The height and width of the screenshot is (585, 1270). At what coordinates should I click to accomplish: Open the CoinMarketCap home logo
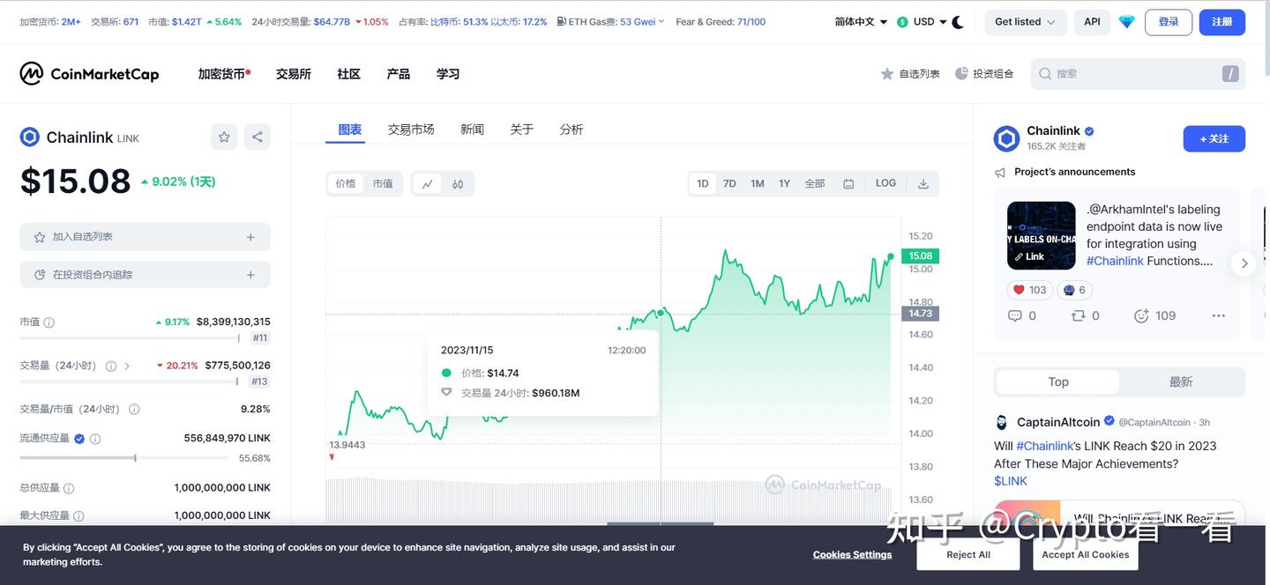coord(88,73)
